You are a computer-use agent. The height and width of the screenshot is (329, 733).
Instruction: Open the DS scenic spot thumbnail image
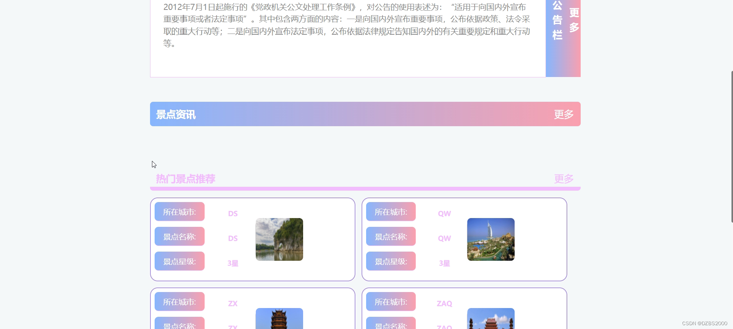[279, 239]
